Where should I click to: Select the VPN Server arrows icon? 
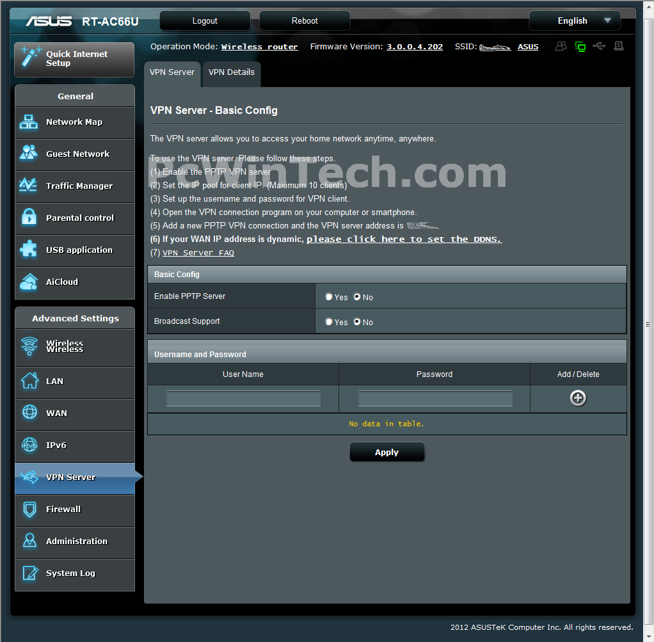[29, 477]
